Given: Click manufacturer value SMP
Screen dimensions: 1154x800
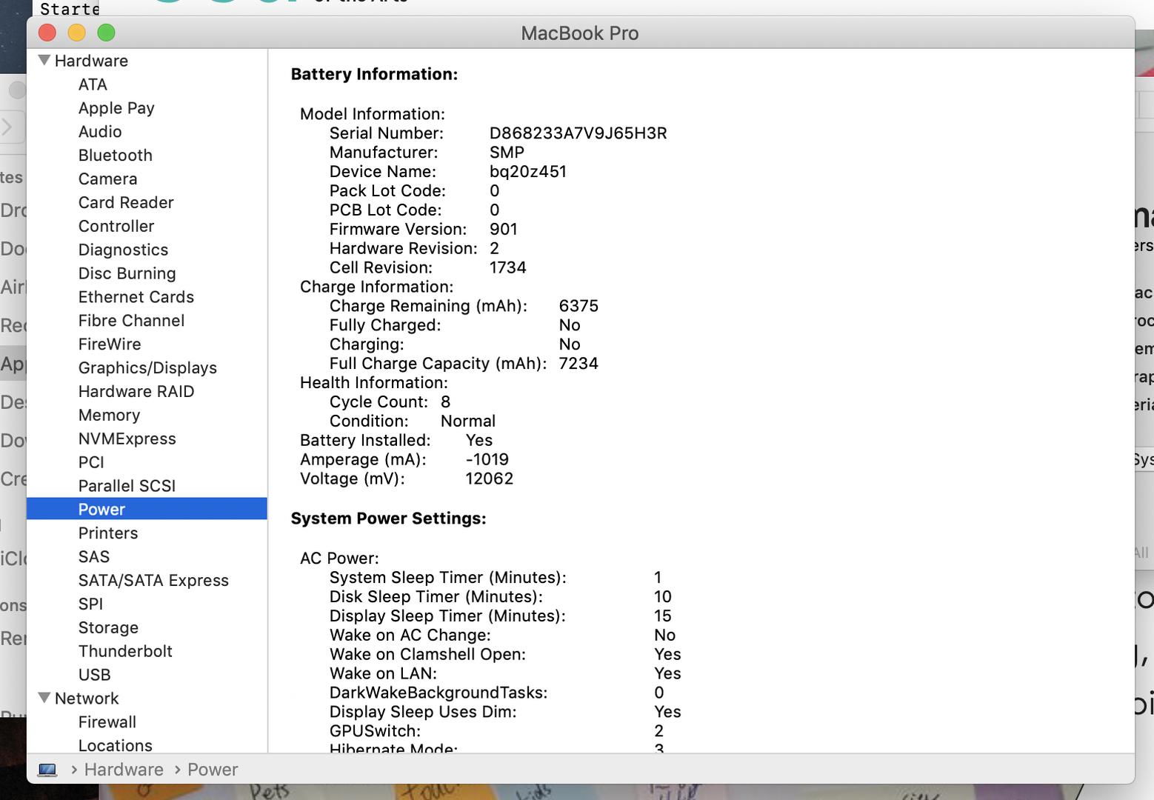Looking at the screenshot, I should pyautogui.click(x=507, y=153).
